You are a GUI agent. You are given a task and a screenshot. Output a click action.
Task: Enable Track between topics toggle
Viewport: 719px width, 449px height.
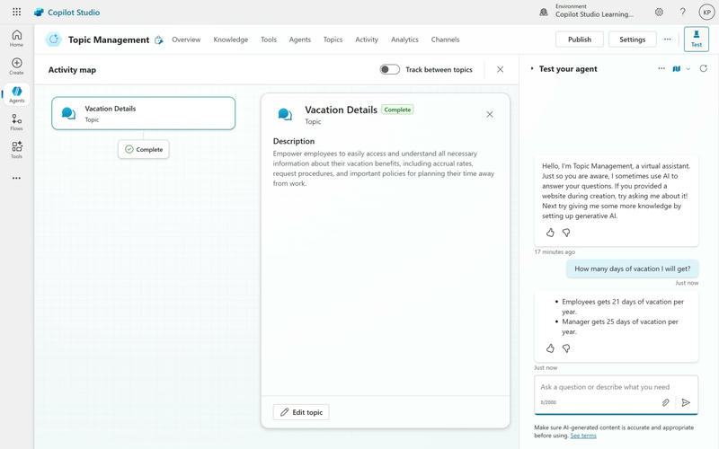coord(389,69)
